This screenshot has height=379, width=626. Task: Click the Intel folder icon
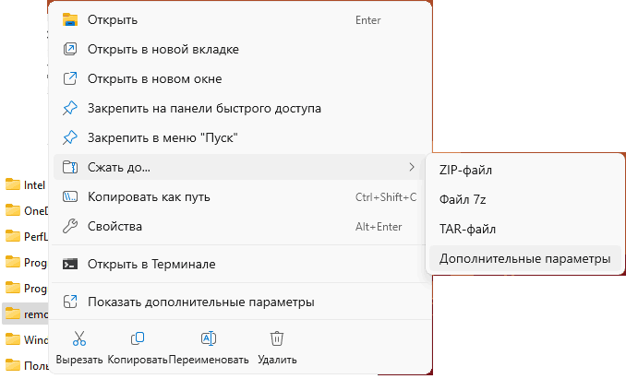tap(13, 184)
